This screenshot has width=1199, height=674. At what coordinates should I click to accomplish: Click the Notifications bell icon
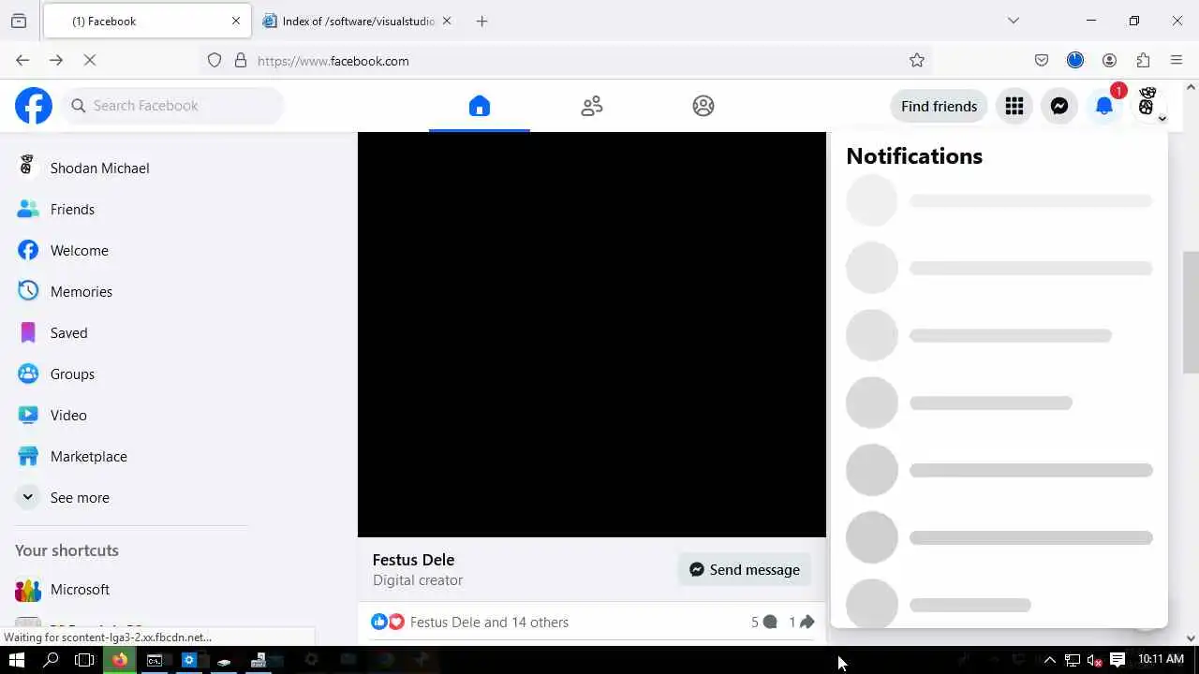point(1104,106)
